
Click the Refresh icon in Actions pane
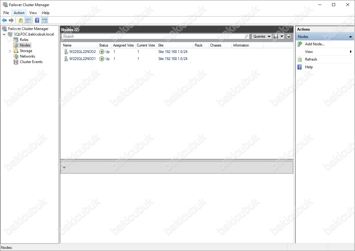300,59
